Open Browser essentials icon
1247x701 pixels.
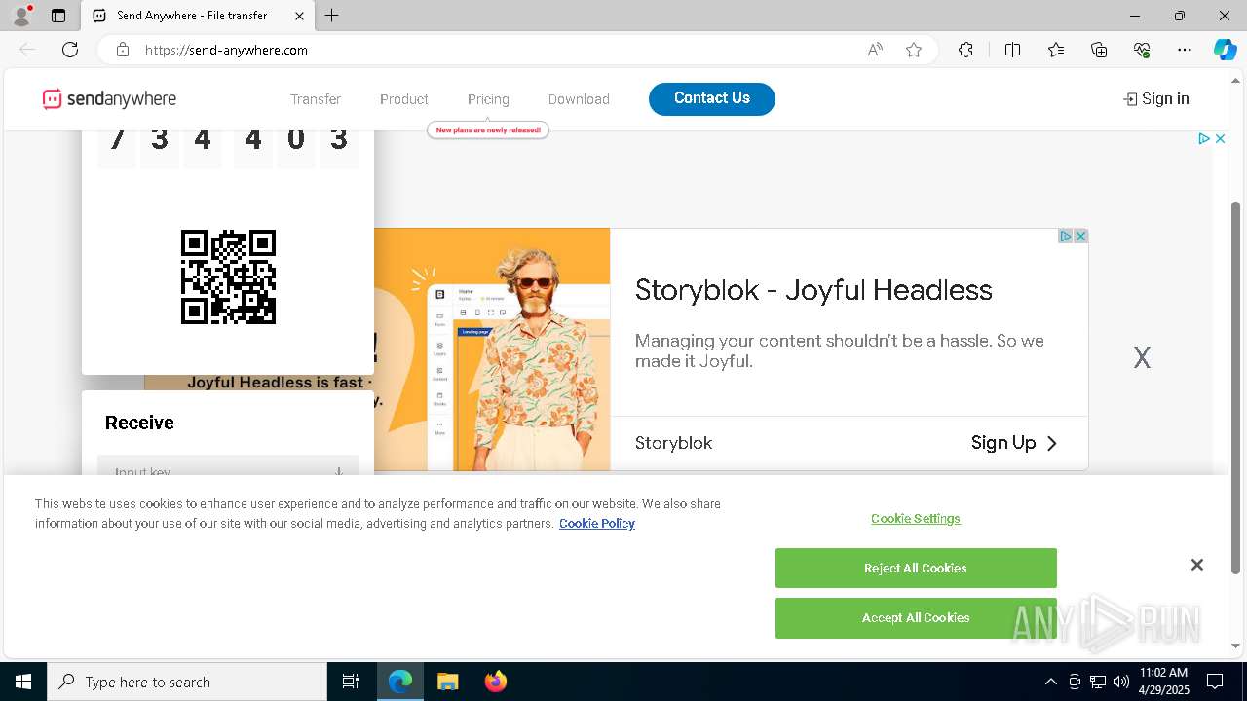[1142, 50]
